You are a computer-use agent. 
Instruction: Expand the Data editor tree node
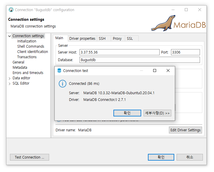point(9,78)
